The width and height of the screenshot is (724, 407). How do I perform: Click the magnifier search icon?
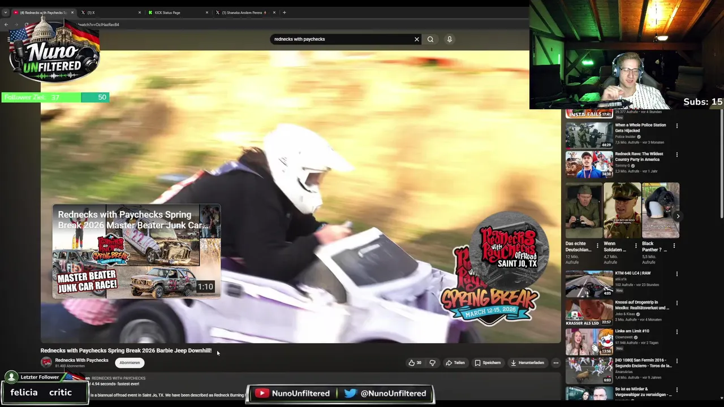(x=430, y=39)
